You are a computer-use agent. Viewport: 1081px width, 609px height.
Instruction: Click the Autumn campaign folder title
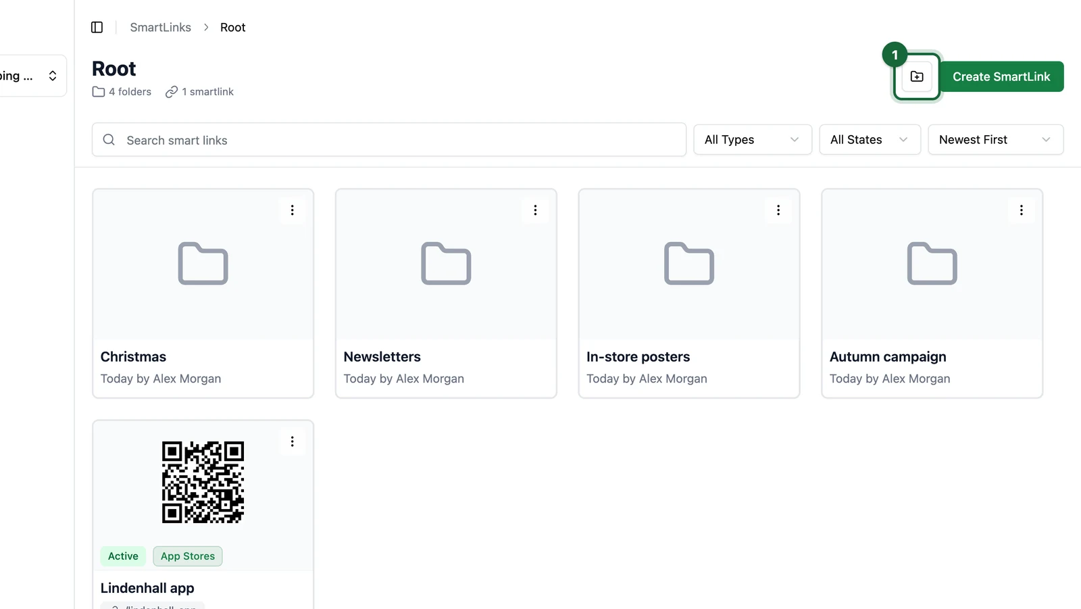(888, 357)
